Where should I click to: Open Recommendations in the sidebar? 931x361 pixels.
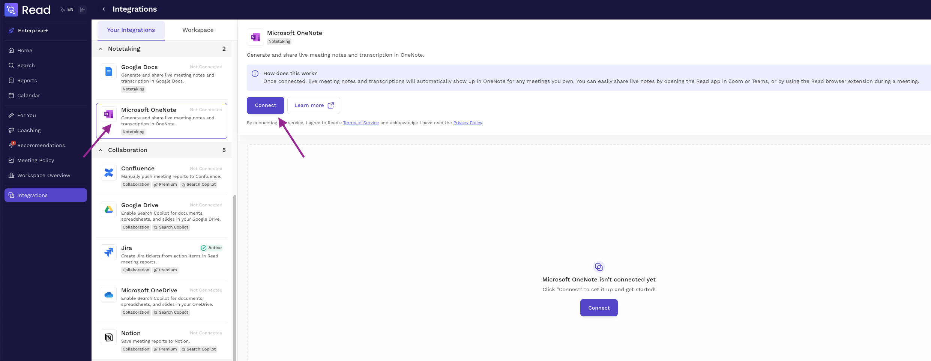[41, 145]
